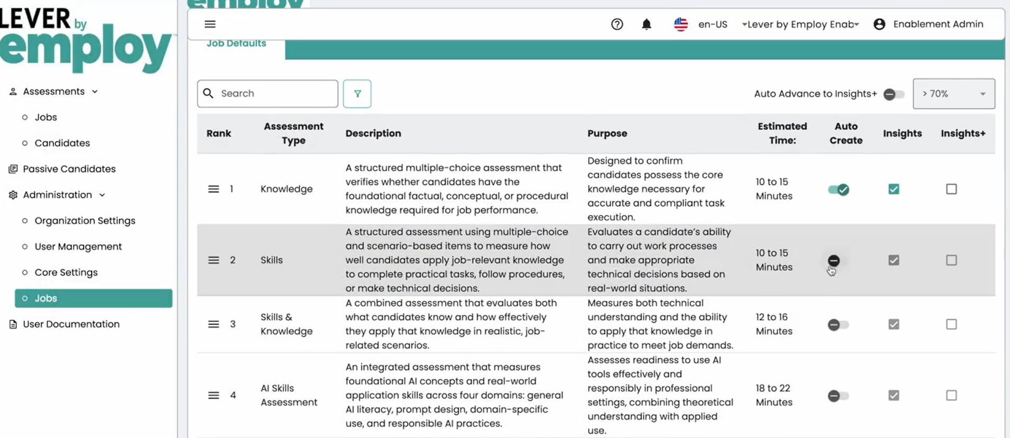1010x438 pixels.
Task: Open the > 70% threshold dropdown
Action: point(953,94)
